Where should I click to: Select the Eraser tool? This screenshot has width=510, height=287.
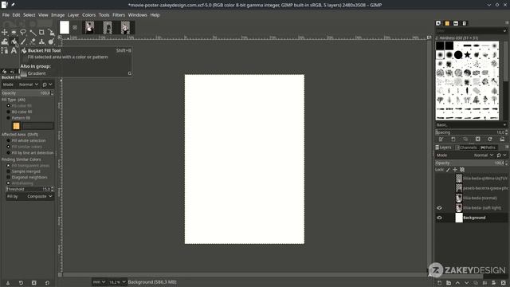33,41
